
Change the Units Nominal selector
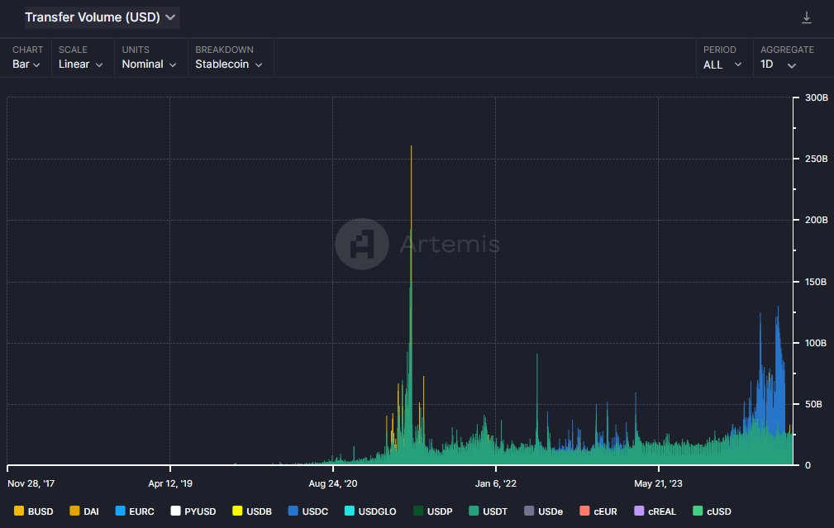[x=148, y=64]
